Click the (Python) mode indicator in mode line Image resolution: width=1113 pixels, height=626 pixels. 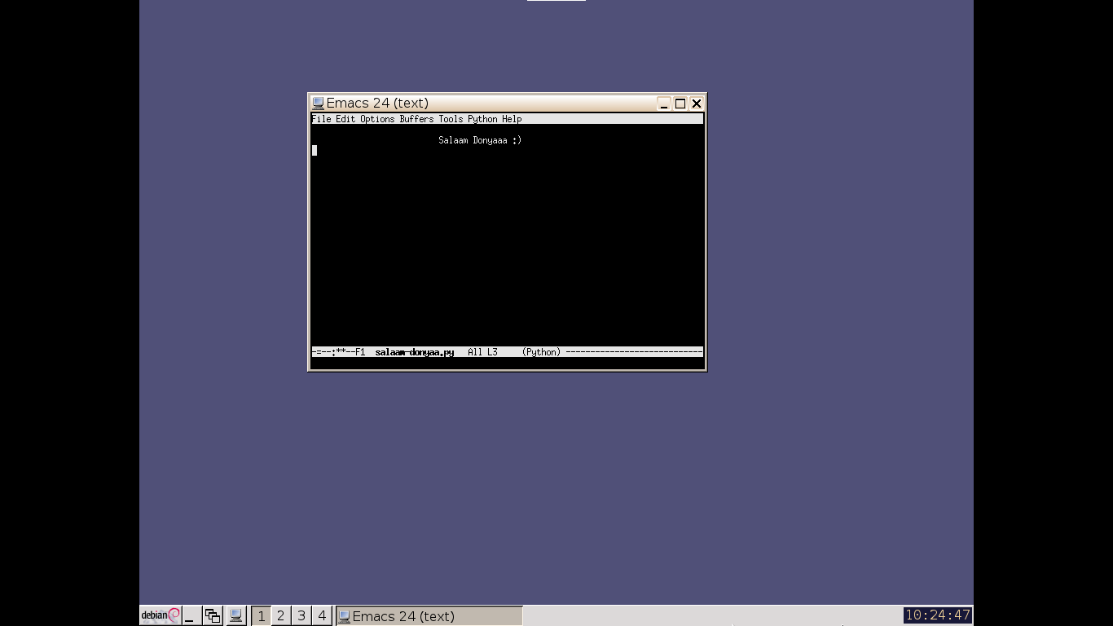coord(541,352)
